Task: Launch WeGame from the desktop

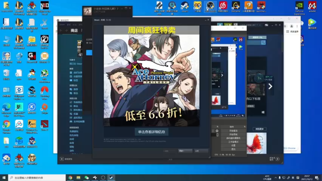Action: (x=235, y=7)
